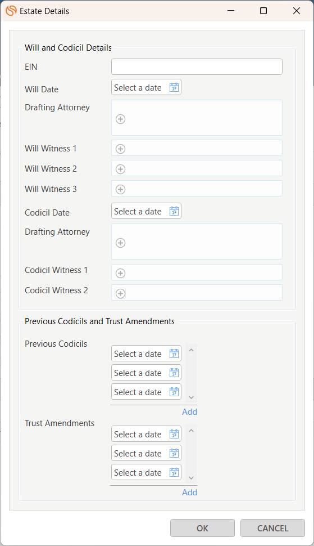Click the OK button
Viewport: 314px width, 546px height.
click(203, 528)
